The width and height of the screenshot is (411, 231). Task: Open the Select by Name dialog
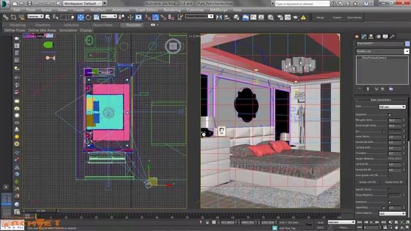(x=56, y=17)
